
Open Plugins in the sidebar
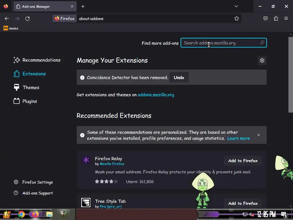(x=25, y=101)
